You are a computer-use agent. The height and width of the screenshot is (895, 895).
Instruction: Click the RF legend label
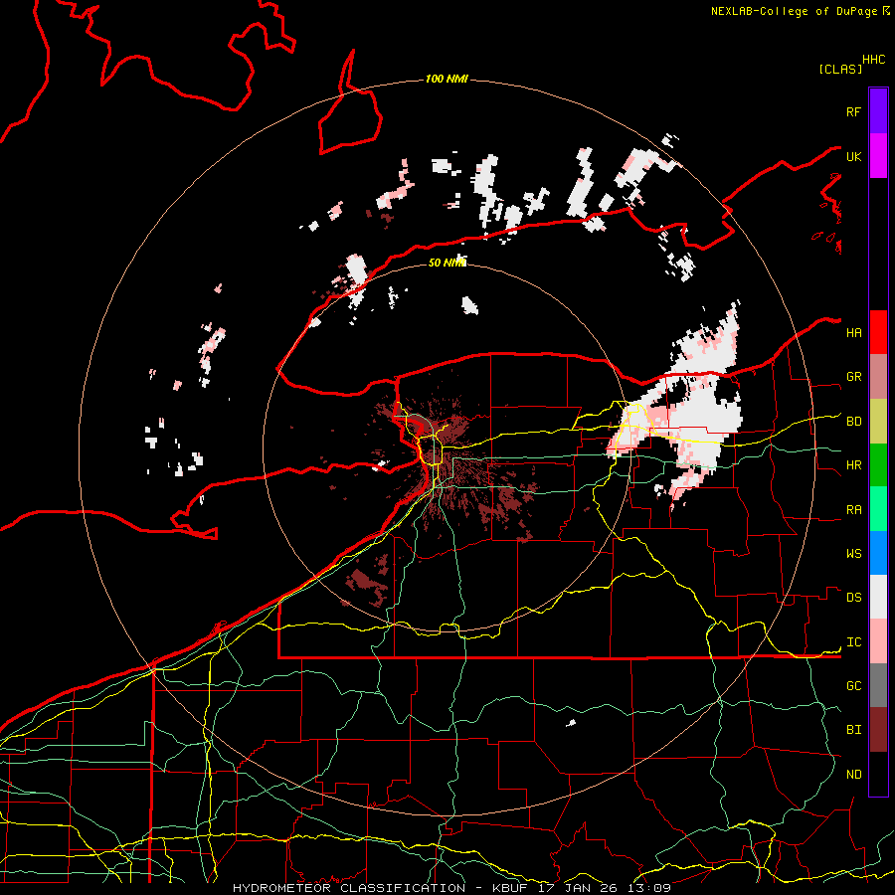tap(853, 111)
